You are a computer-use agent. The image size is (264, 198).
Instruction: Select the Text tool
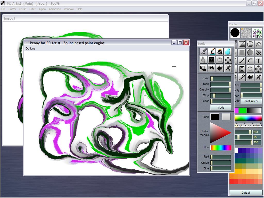tap(258, 61)
